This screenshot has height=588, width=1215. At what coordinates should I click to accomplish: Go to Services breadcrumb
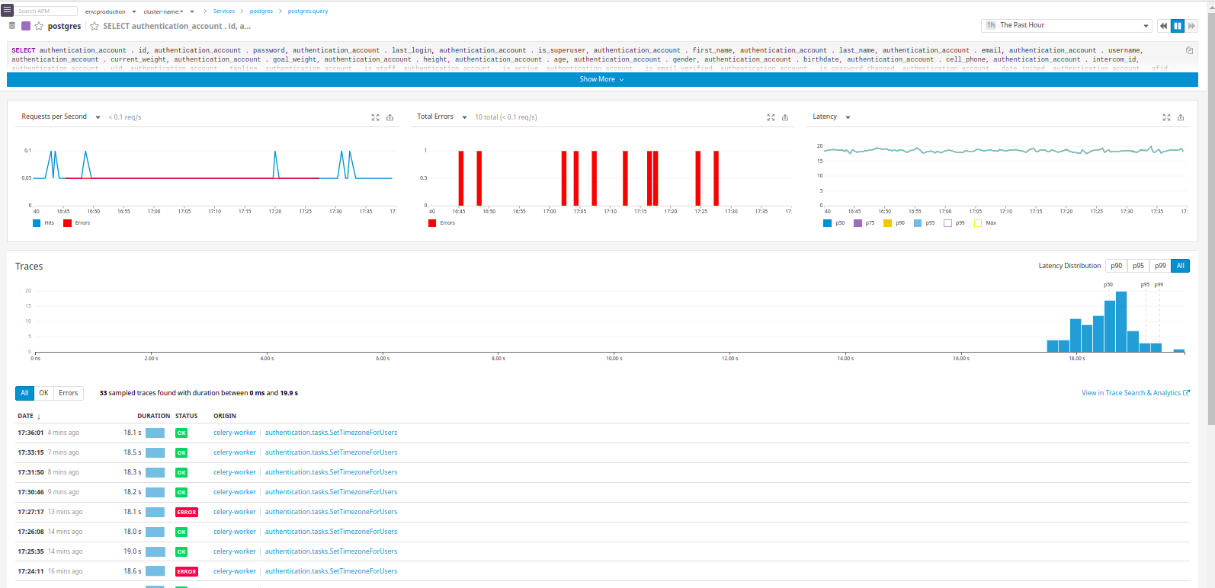[x=224, y=11]
